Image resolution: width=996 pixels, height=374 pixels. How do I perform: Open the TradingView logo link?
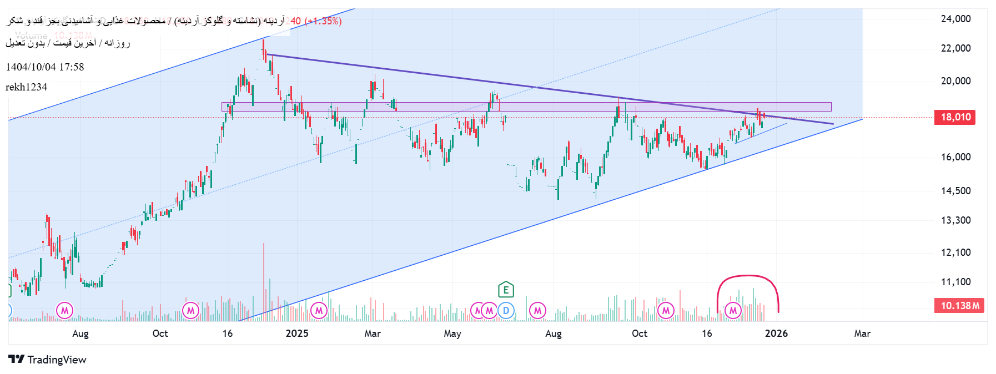click(x=47, y=360)
